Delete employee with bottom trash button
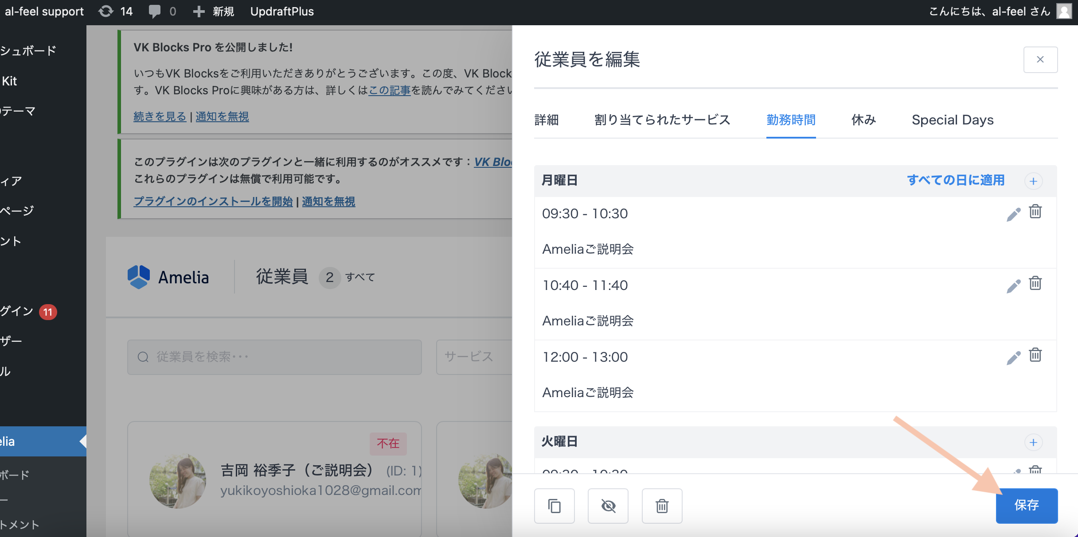 (x=662, y=506)
